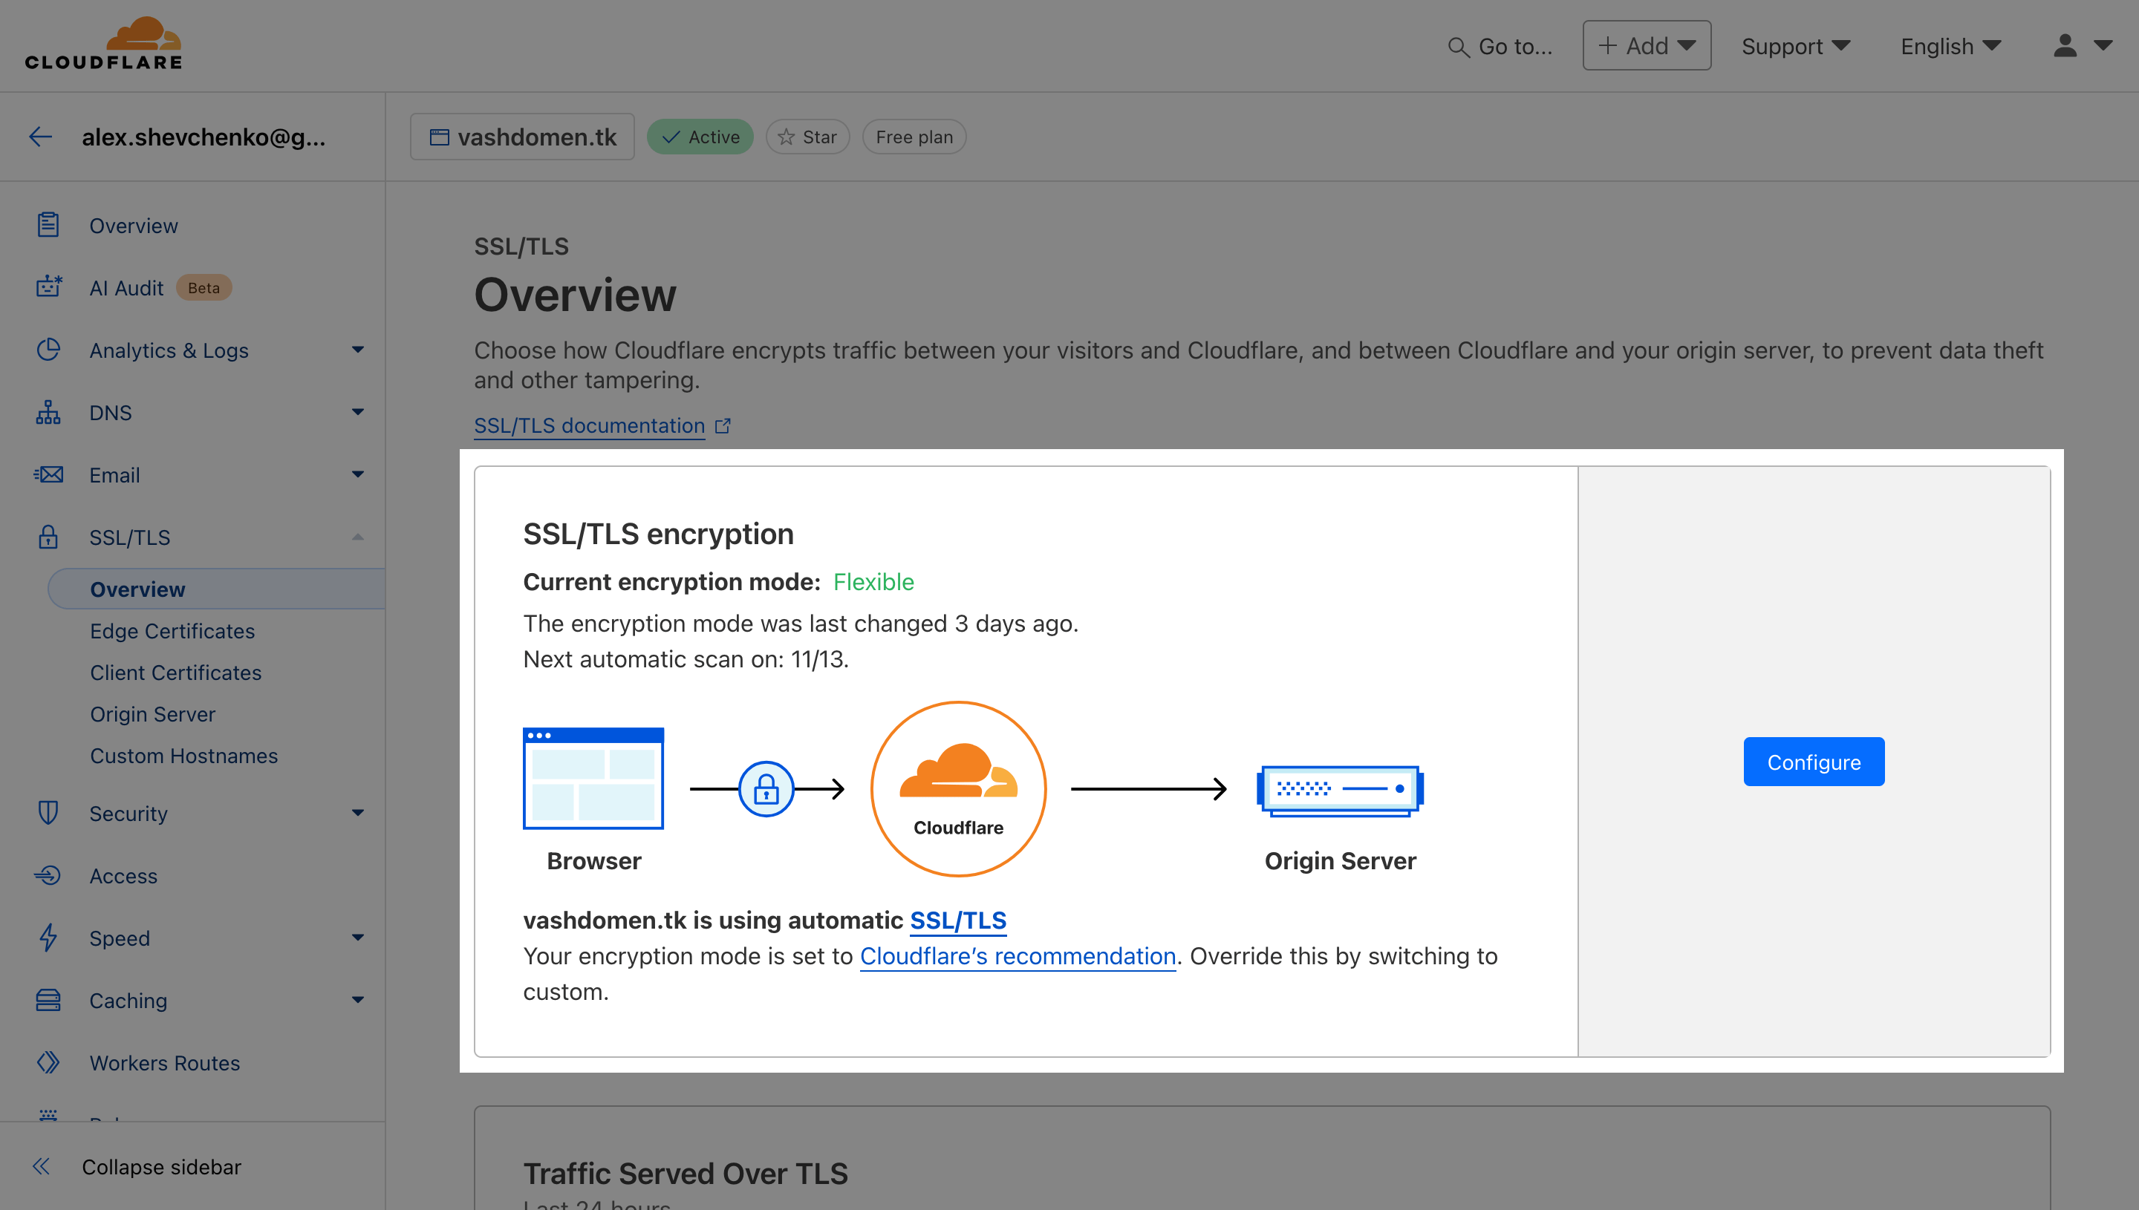
Task: Click Collapse sidebar label
Action: point(161,1167)
